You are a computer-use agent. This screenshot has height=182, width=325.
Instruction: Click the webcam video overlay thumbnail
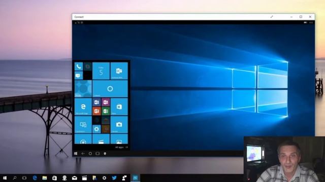(x=284, y=159)
